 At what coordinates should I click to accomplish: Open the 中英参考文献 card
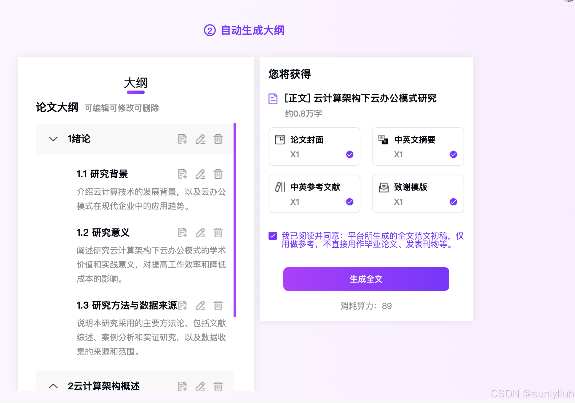pos(314,194)
